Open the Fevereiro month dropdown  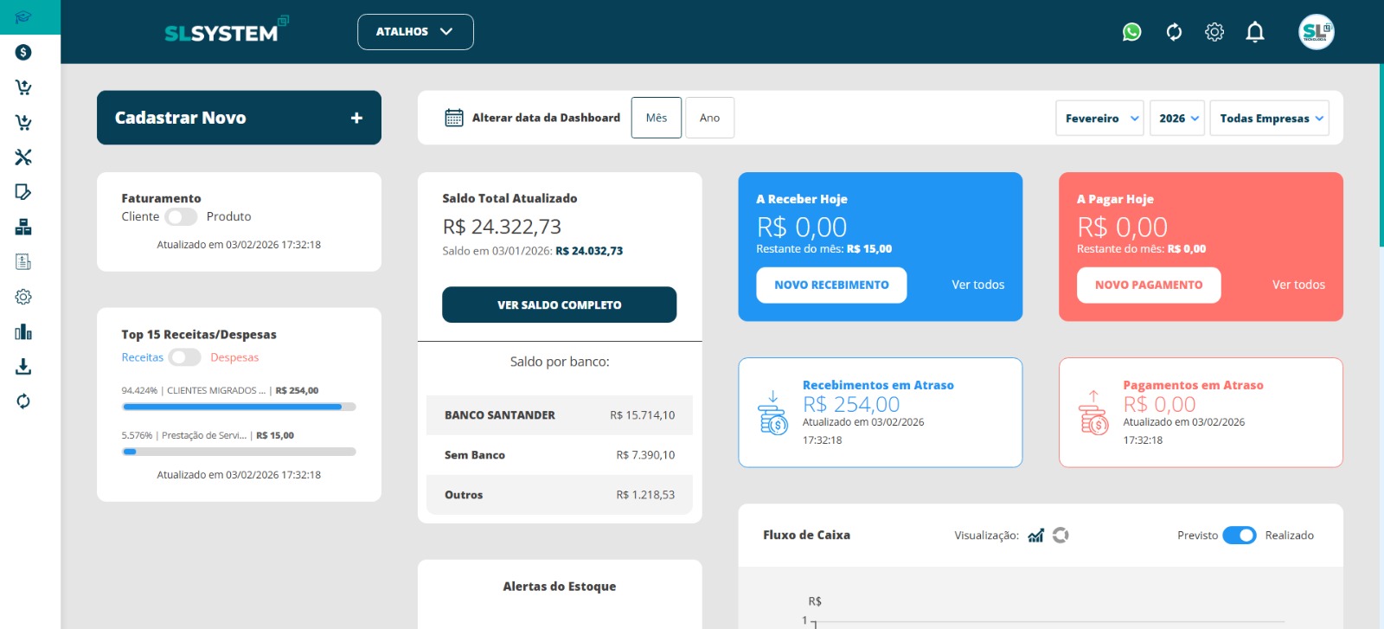pos(1099,119)
